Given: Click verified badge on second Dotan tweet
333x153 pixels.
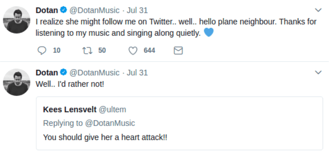Looking at the screenshot, I should click(x=64, y=72).
